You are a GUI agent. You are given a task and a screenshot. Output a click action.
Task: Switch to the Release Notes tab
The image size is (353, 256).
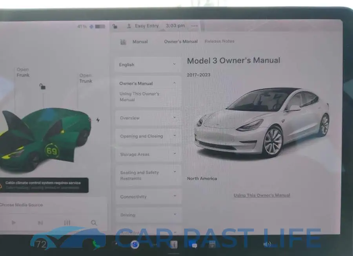click(x=220, y=41)
